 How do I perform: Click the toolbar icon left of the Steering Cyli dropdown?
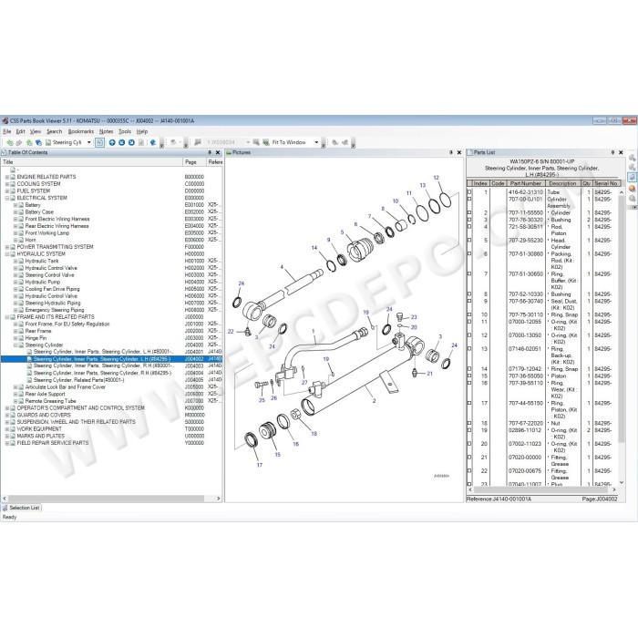48,142
